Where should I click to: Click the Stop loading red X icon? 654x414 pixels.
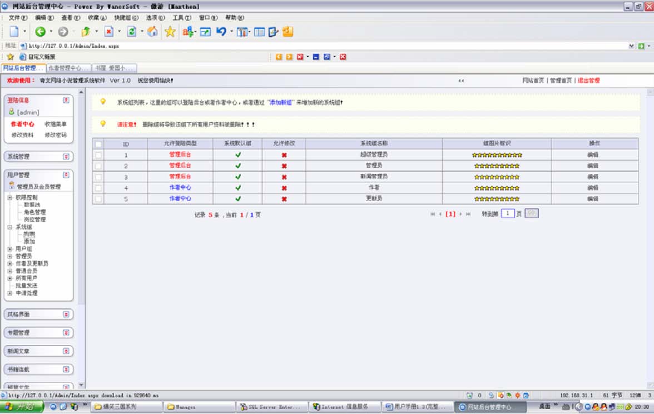tap(109, 32)
